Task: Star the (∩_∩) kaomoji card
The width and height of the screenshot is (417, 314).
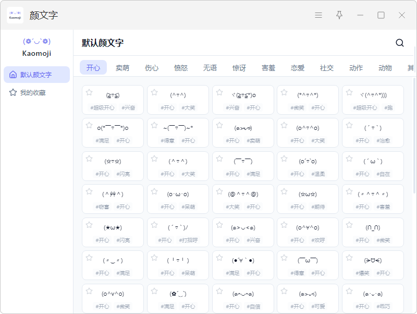Action: click(x=349, y=225)
